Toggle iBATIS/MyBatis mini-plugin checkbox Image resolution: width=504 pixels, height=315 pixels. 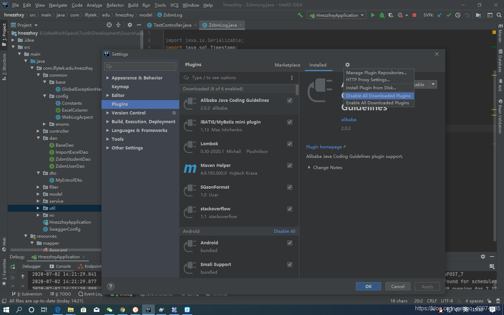pyautogui.click(x=290, y=122)
